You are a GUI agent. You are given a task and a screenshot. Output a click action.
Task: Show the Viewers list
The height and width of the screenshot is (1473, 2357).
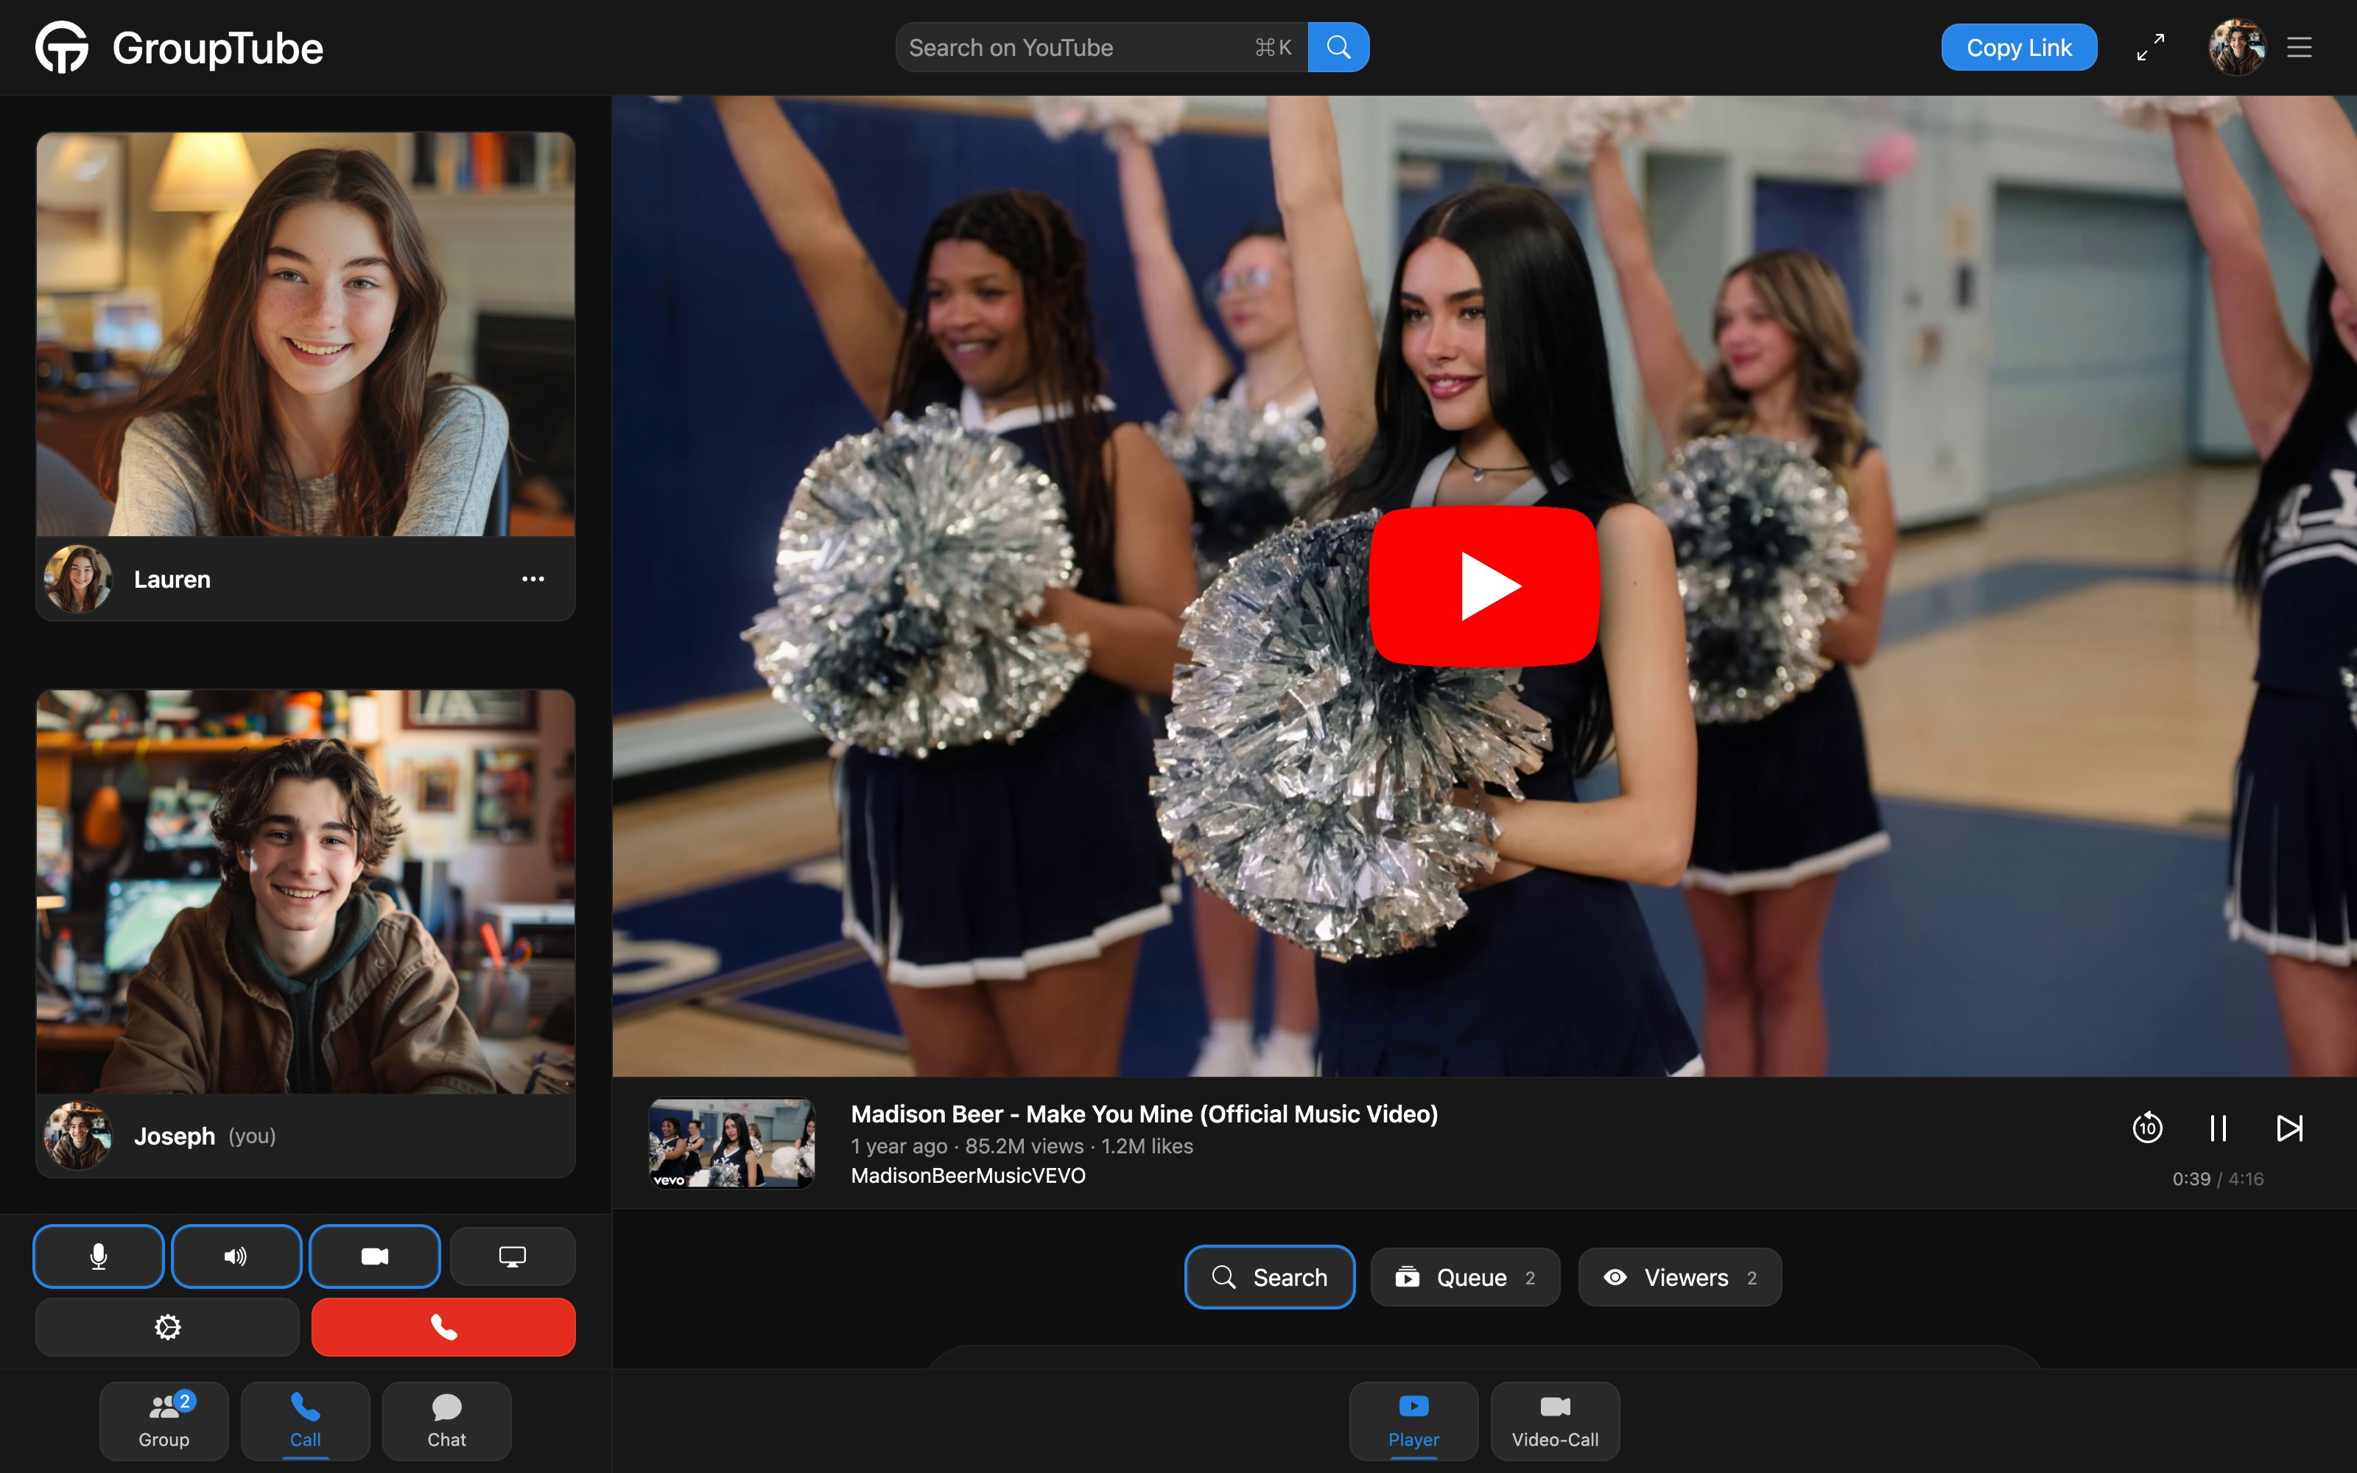pos(1678,1277)
